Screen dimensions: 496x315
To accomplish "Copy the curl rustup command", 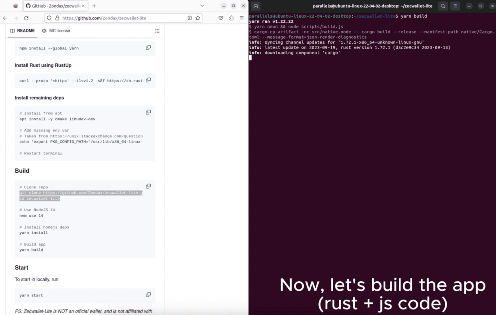I will [148, 80].
